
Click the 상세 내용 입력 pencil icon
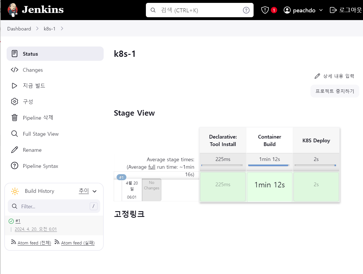pyautogui.click(x=317, y=76)
